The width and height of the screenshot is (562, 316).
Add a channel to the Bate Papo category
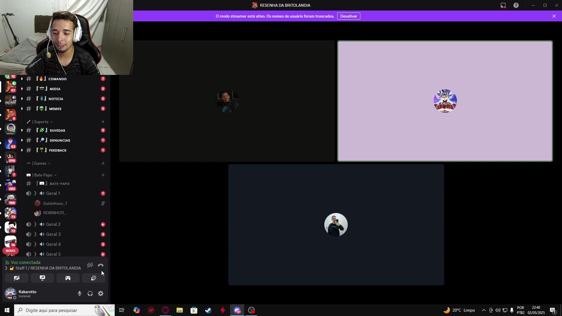[x=103, y=175]
